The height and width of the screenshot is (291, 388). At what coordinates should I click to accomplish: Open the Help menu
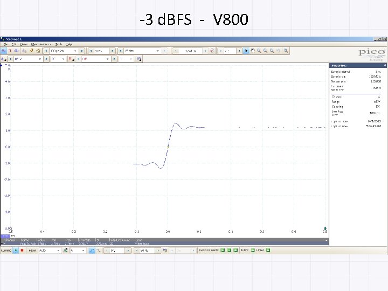(69, 44)
